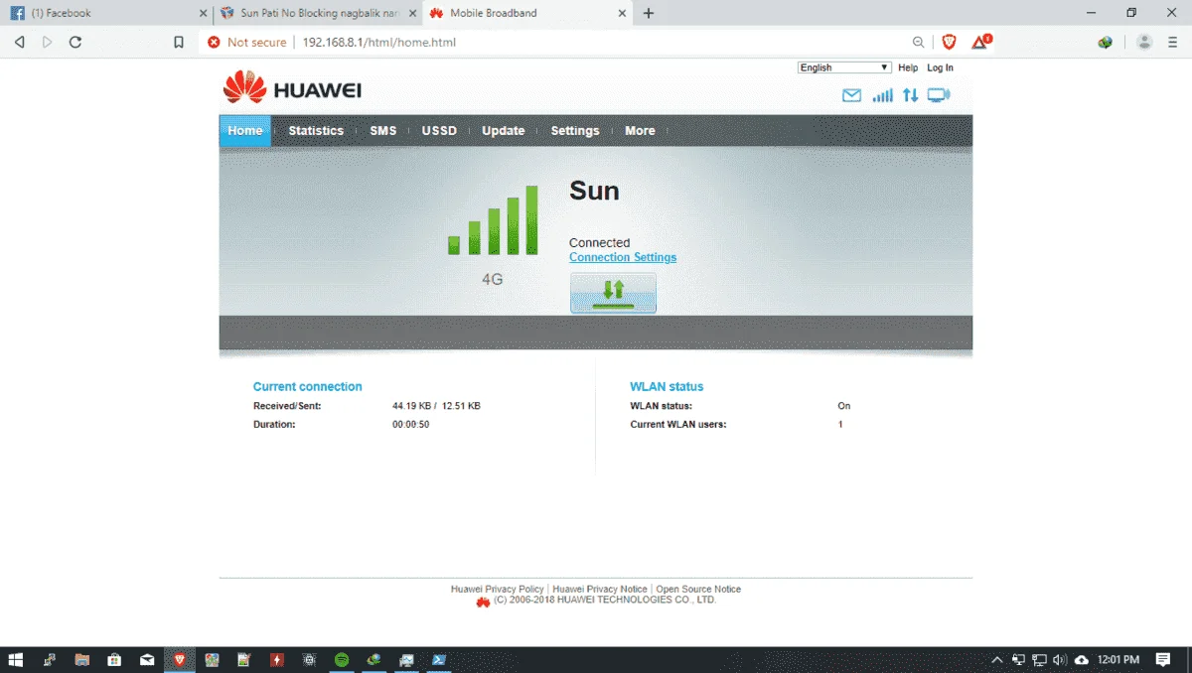The height and width of the screenshot is (673, 1192).
Task: Close the Mobile Broadband tab
Action: (x=622, y=13)
